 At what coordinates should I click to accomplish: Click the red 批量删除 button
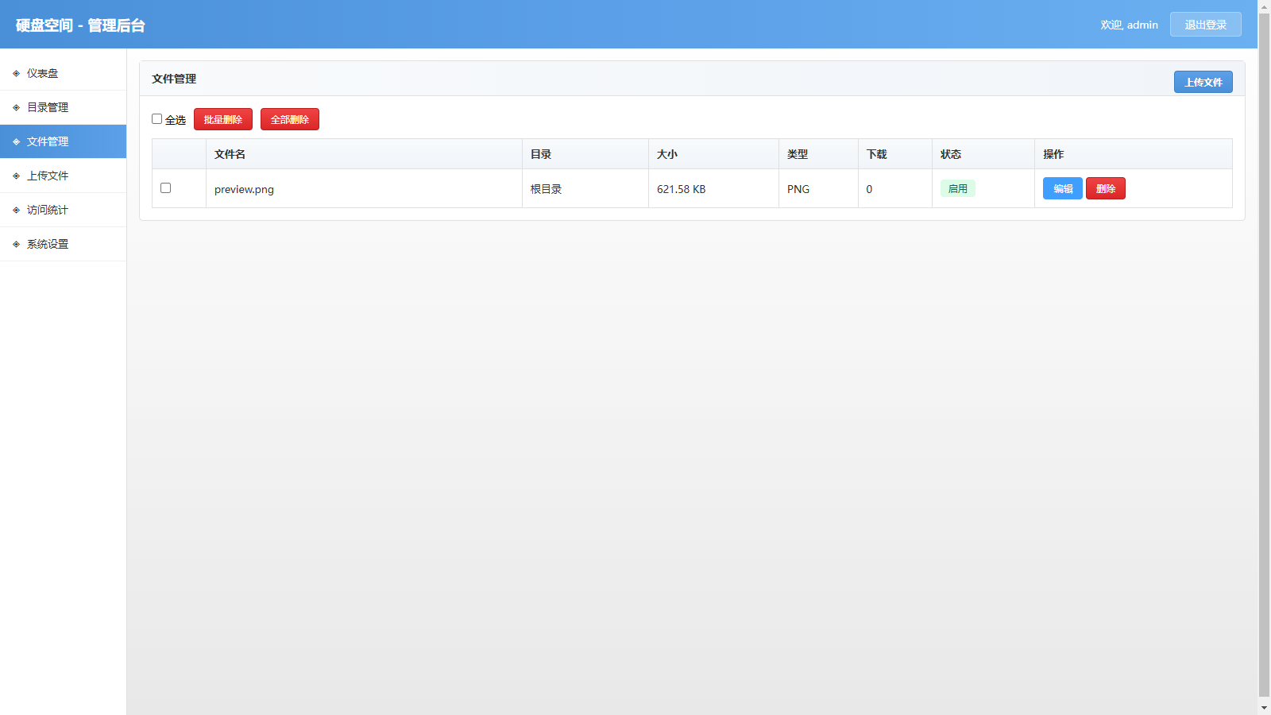click(223, 119)
